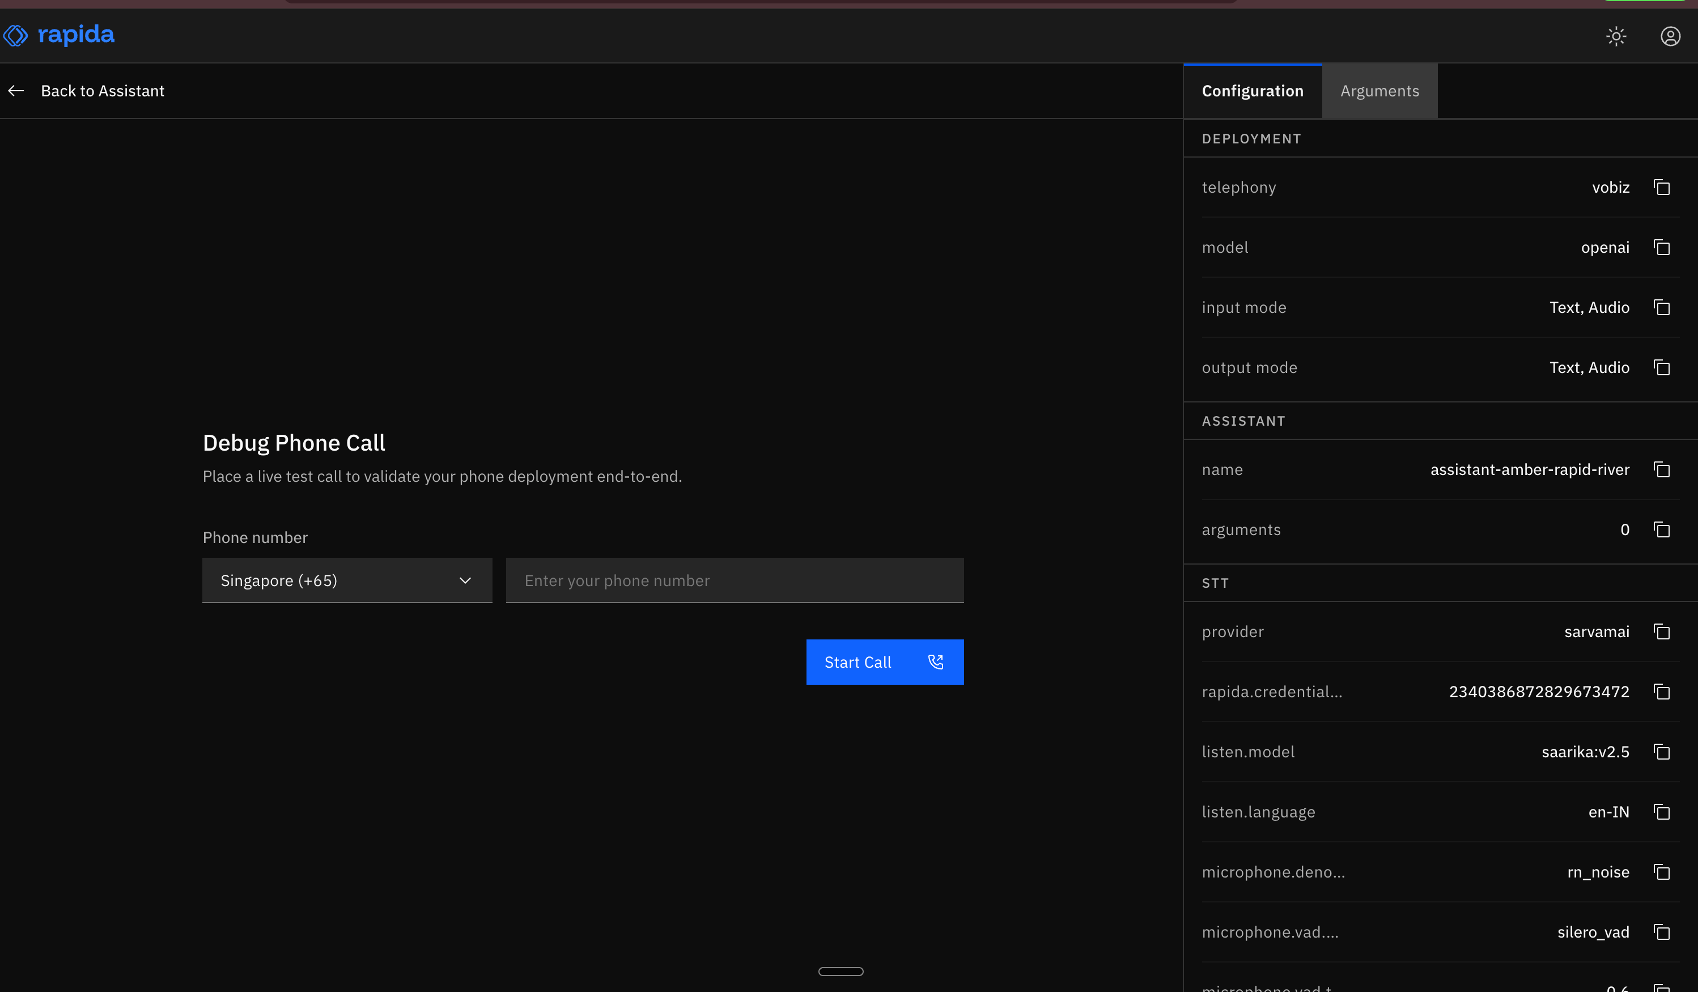1698x992 pixels.
Task: Click the rapida brand name
Action: 76,35
